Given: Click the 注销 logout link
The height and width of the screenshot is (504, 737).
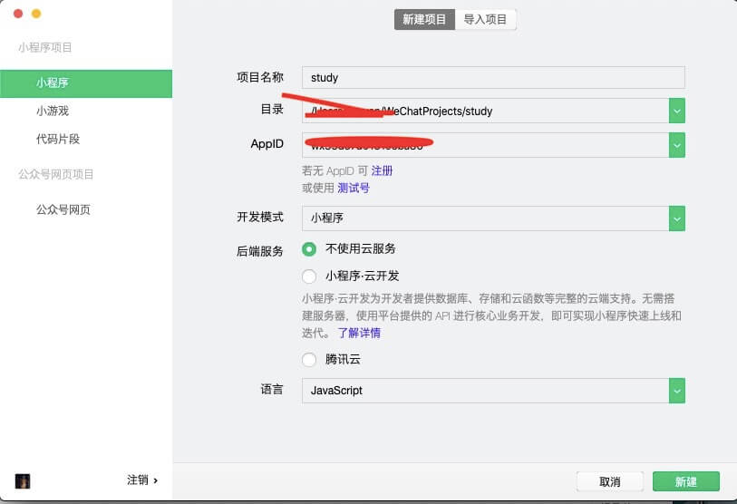Looking at the screenshot, I should coord(137,480).
